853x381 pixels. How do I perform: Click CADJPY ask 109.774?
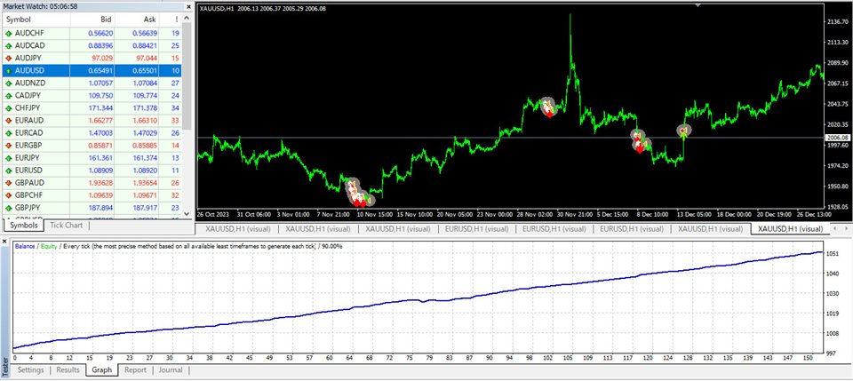coord(145,96)
